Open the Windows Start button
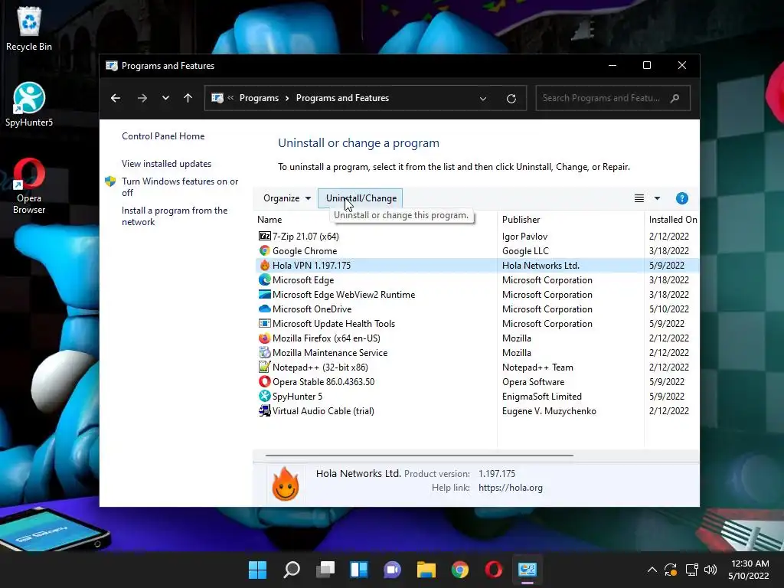This screenshot has height=588, width=784. tap(257, 570)
